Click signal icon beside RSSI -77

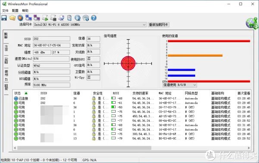[114, 120]
